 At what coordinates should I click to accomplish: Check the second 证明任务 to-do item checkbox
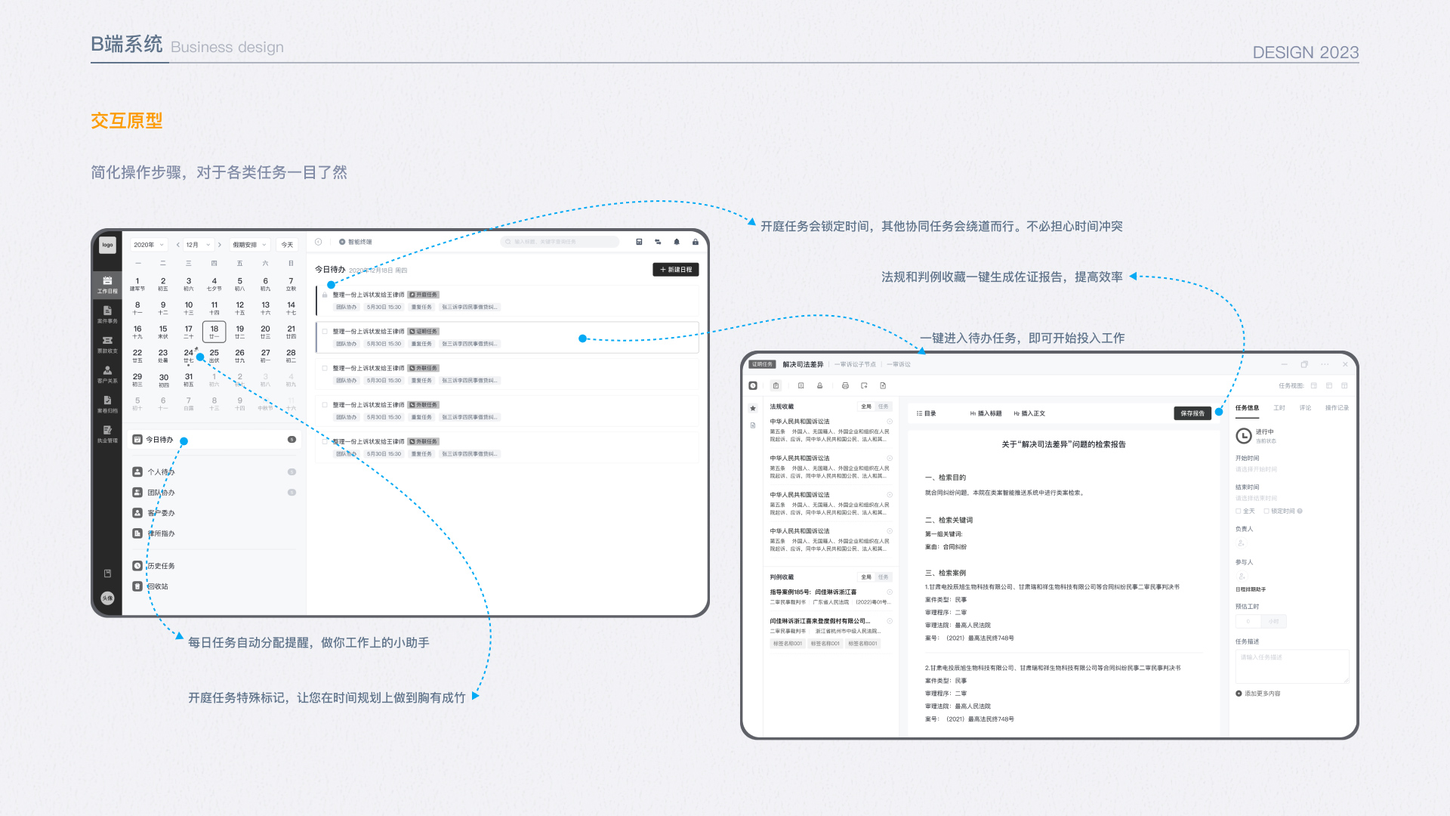tap(323, 331)
